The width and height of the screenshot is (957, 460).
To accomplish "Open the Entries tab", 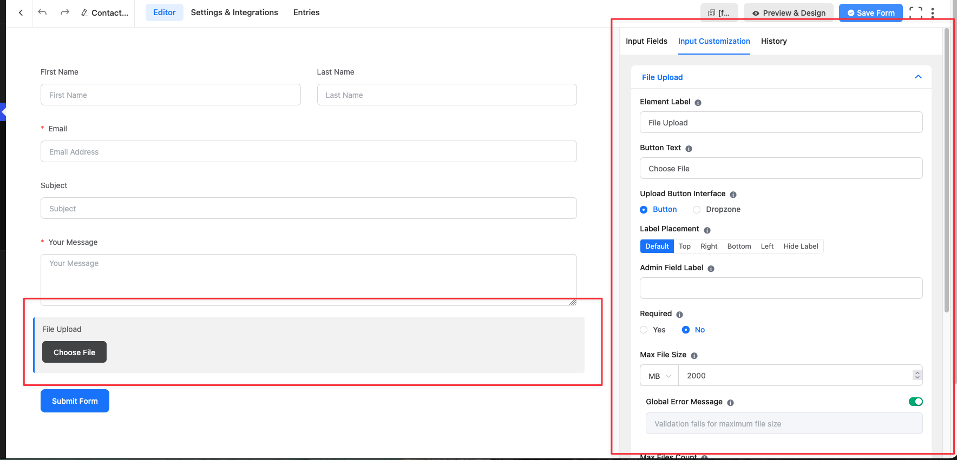I will [x=306, y=12].
